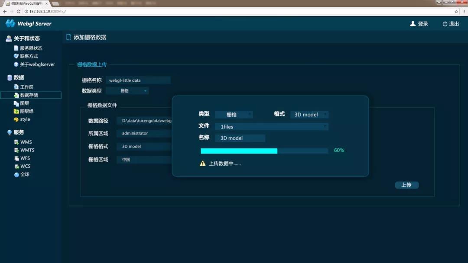Open WCS service entry
The image size is (468, 263).
pos(26,166)
